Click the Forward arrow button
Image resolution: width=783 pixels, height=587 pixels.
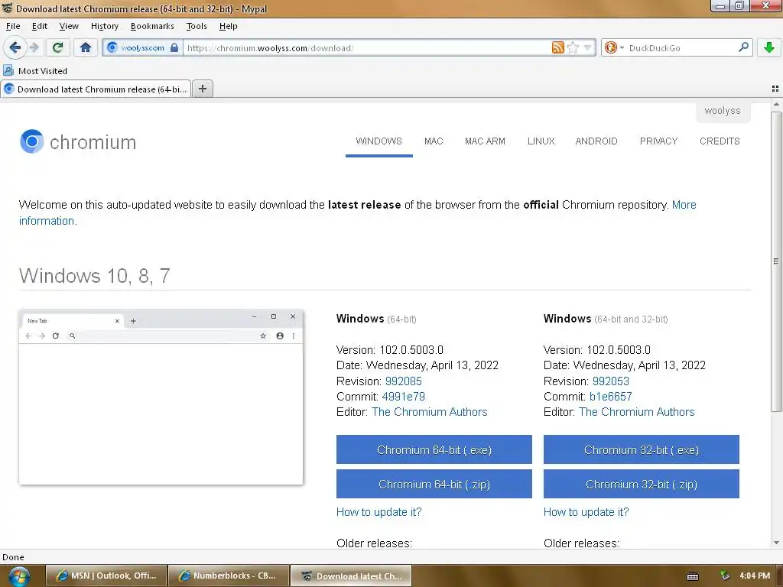(x=34, y=47)
